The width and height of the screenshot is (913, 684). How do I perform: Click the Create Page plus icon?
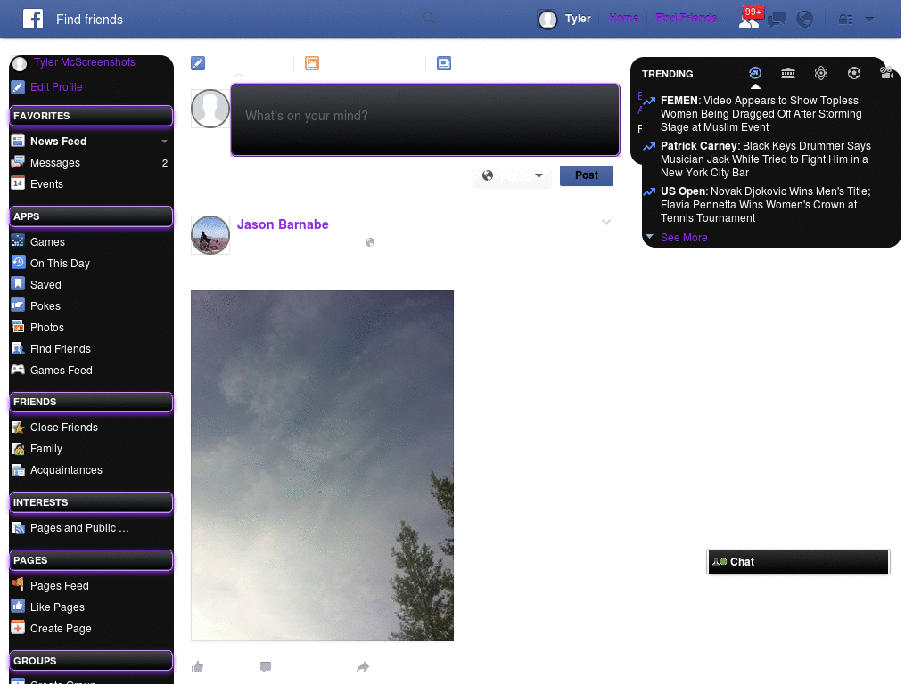click(18, 628)
